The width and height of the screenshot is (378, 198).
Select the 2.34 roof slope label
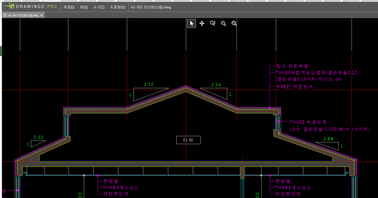pyautogui.click(x=216, y=85)
